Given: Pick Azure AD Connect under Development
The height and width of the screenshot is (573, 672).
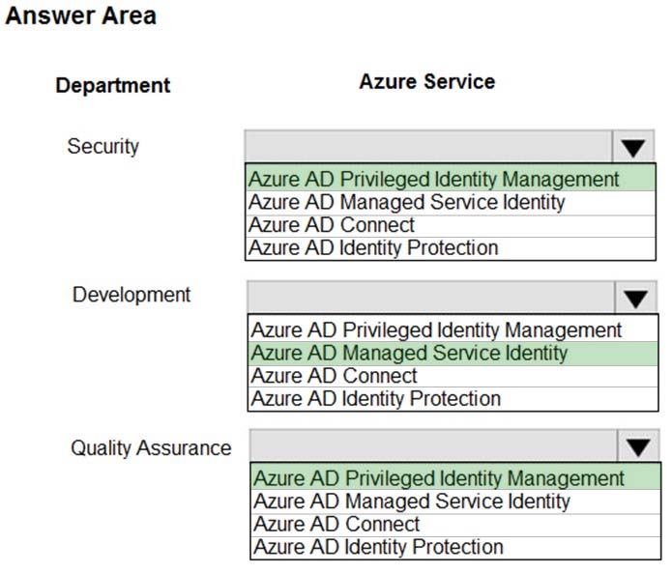Looking at the screenshot, I should pos(453,377).
